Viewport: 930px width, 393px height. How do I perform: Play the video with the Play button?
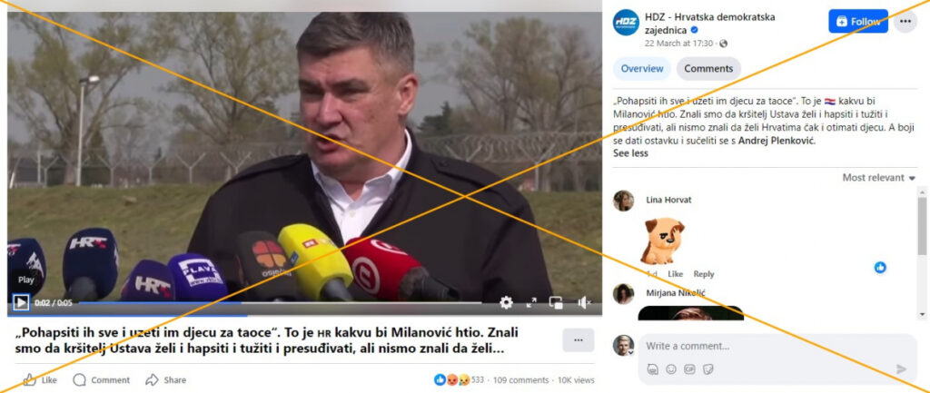pyautogui.click(x=21, y=303)
